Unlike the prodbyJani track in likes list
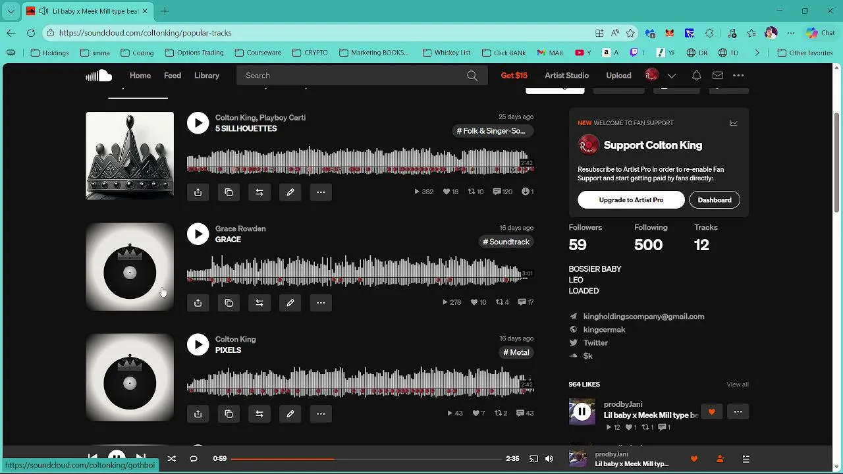843x474 pixels. pos(711,412)
